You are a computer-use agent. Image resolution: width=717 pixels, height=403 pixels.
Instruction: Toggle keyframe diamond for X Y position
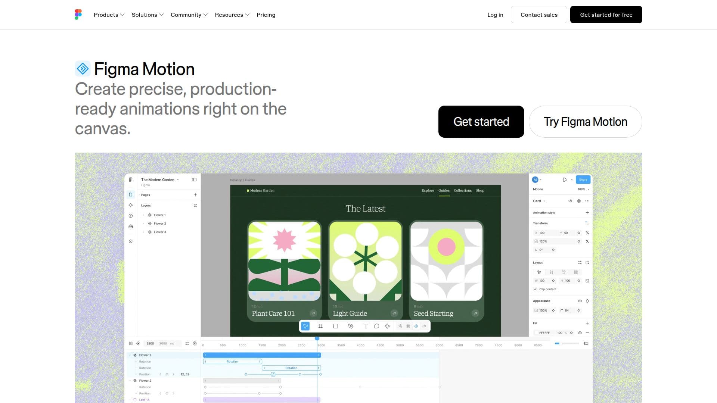point(579,233)
